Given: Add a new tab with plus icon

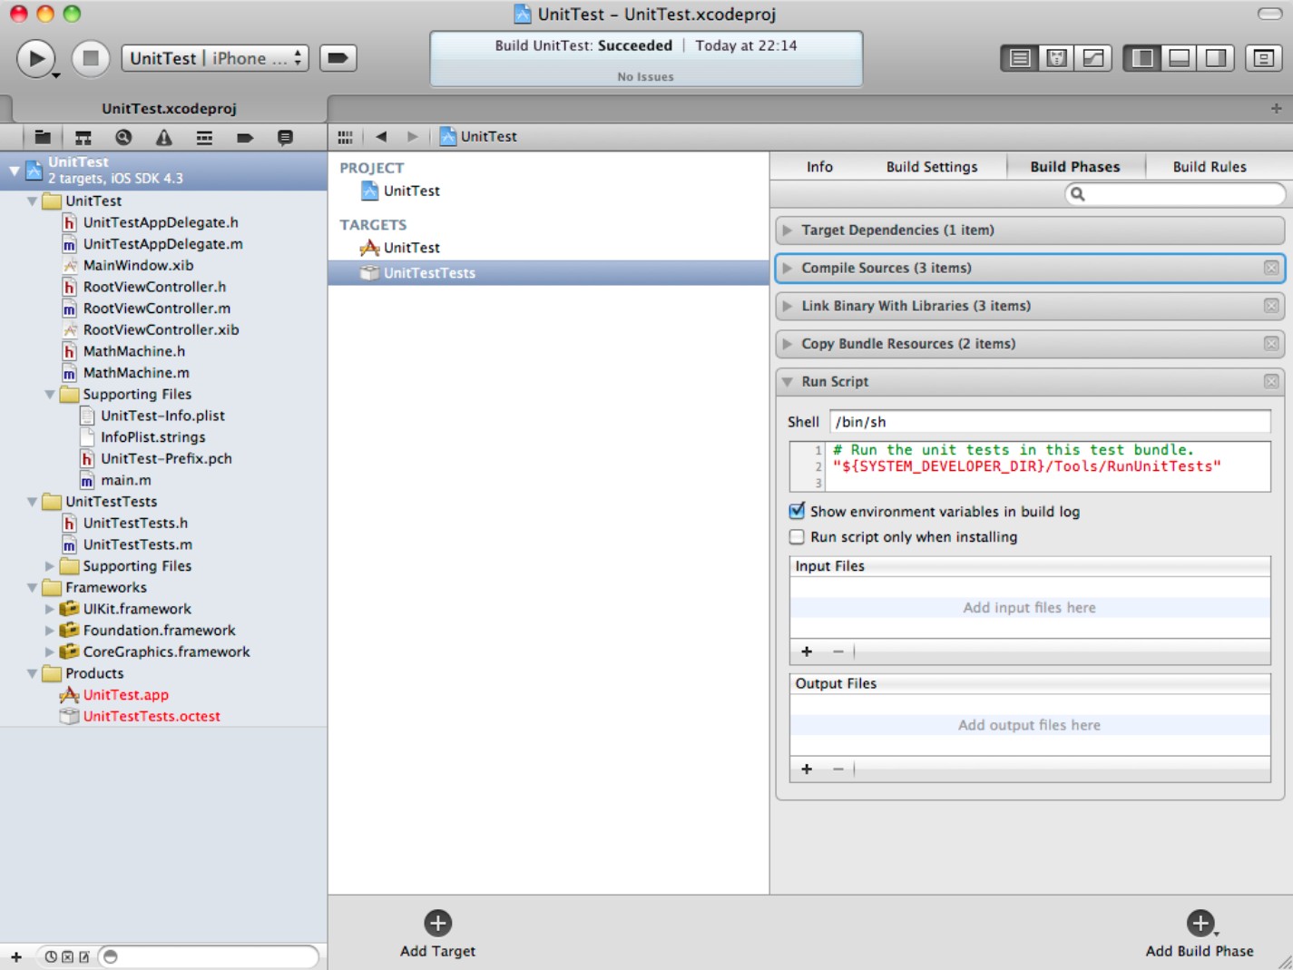Looking at the screenshot, I should pos(1276,108).
